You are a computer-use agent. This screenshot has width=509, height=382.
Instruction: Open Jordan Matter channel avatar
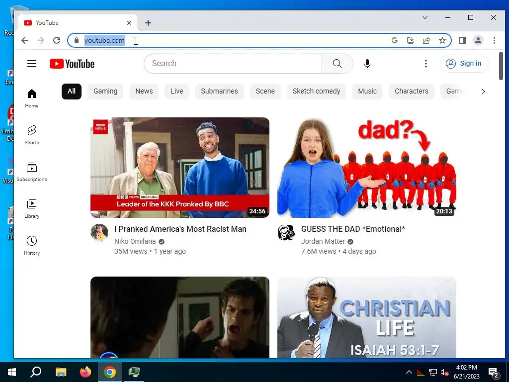(286, 232)
